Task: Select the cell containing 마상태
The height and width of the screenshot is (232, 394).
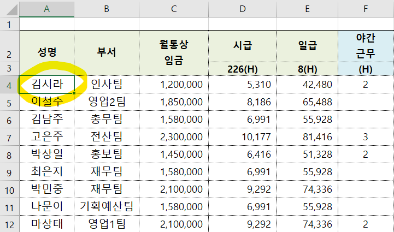Action: click(x=47, y=224)
